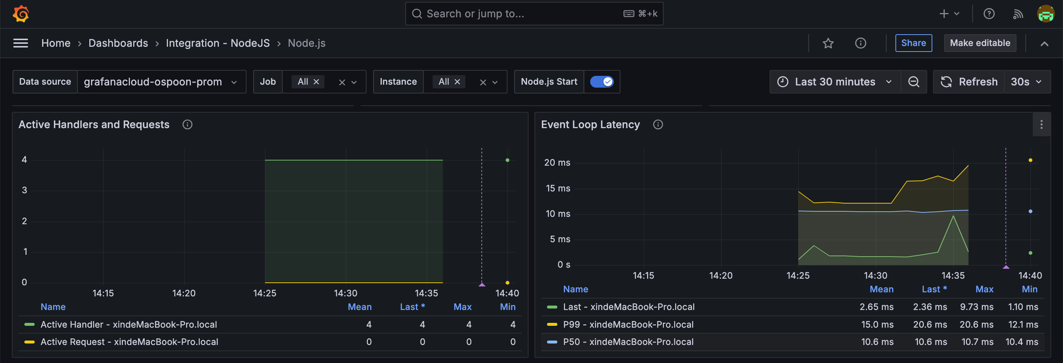
Task: Star this dashboard as favorite
Action: tap(828, 43)
